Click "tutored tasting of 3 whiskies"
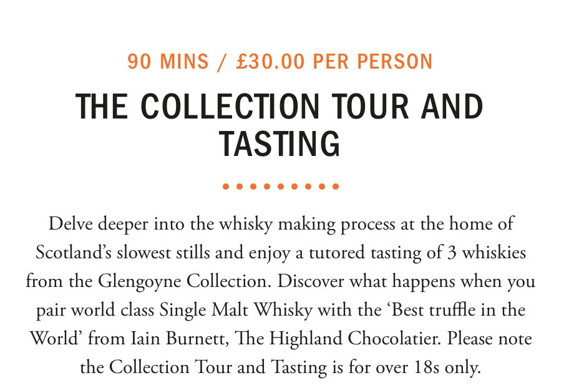This screenshot has width=564, height=388. coord(417,253)
